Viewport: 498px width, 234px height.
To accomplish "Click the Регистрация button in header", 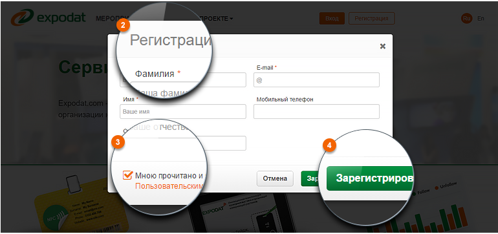I will click(372, 18).
